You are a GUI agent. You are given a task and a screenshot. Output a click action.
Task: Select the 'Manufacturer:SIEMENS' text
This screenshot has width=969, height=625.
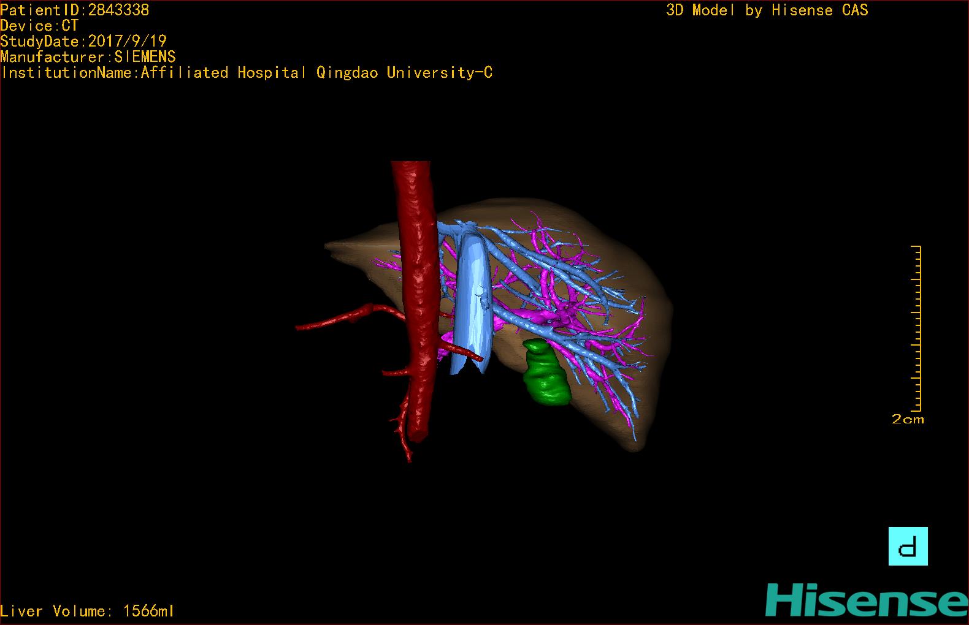[x=88, y=57]
